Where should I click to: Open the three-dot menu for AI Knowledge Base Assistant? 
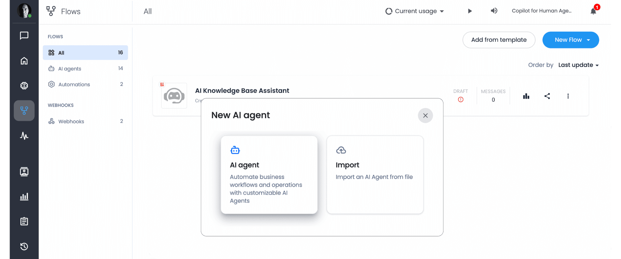click(568, 96)
